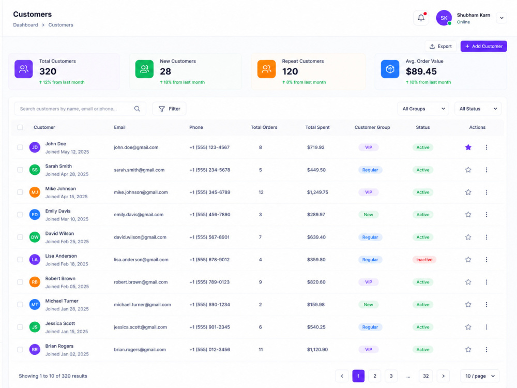
Task: Star Brian Rogers as favorite
Action: tap(468, 349)
